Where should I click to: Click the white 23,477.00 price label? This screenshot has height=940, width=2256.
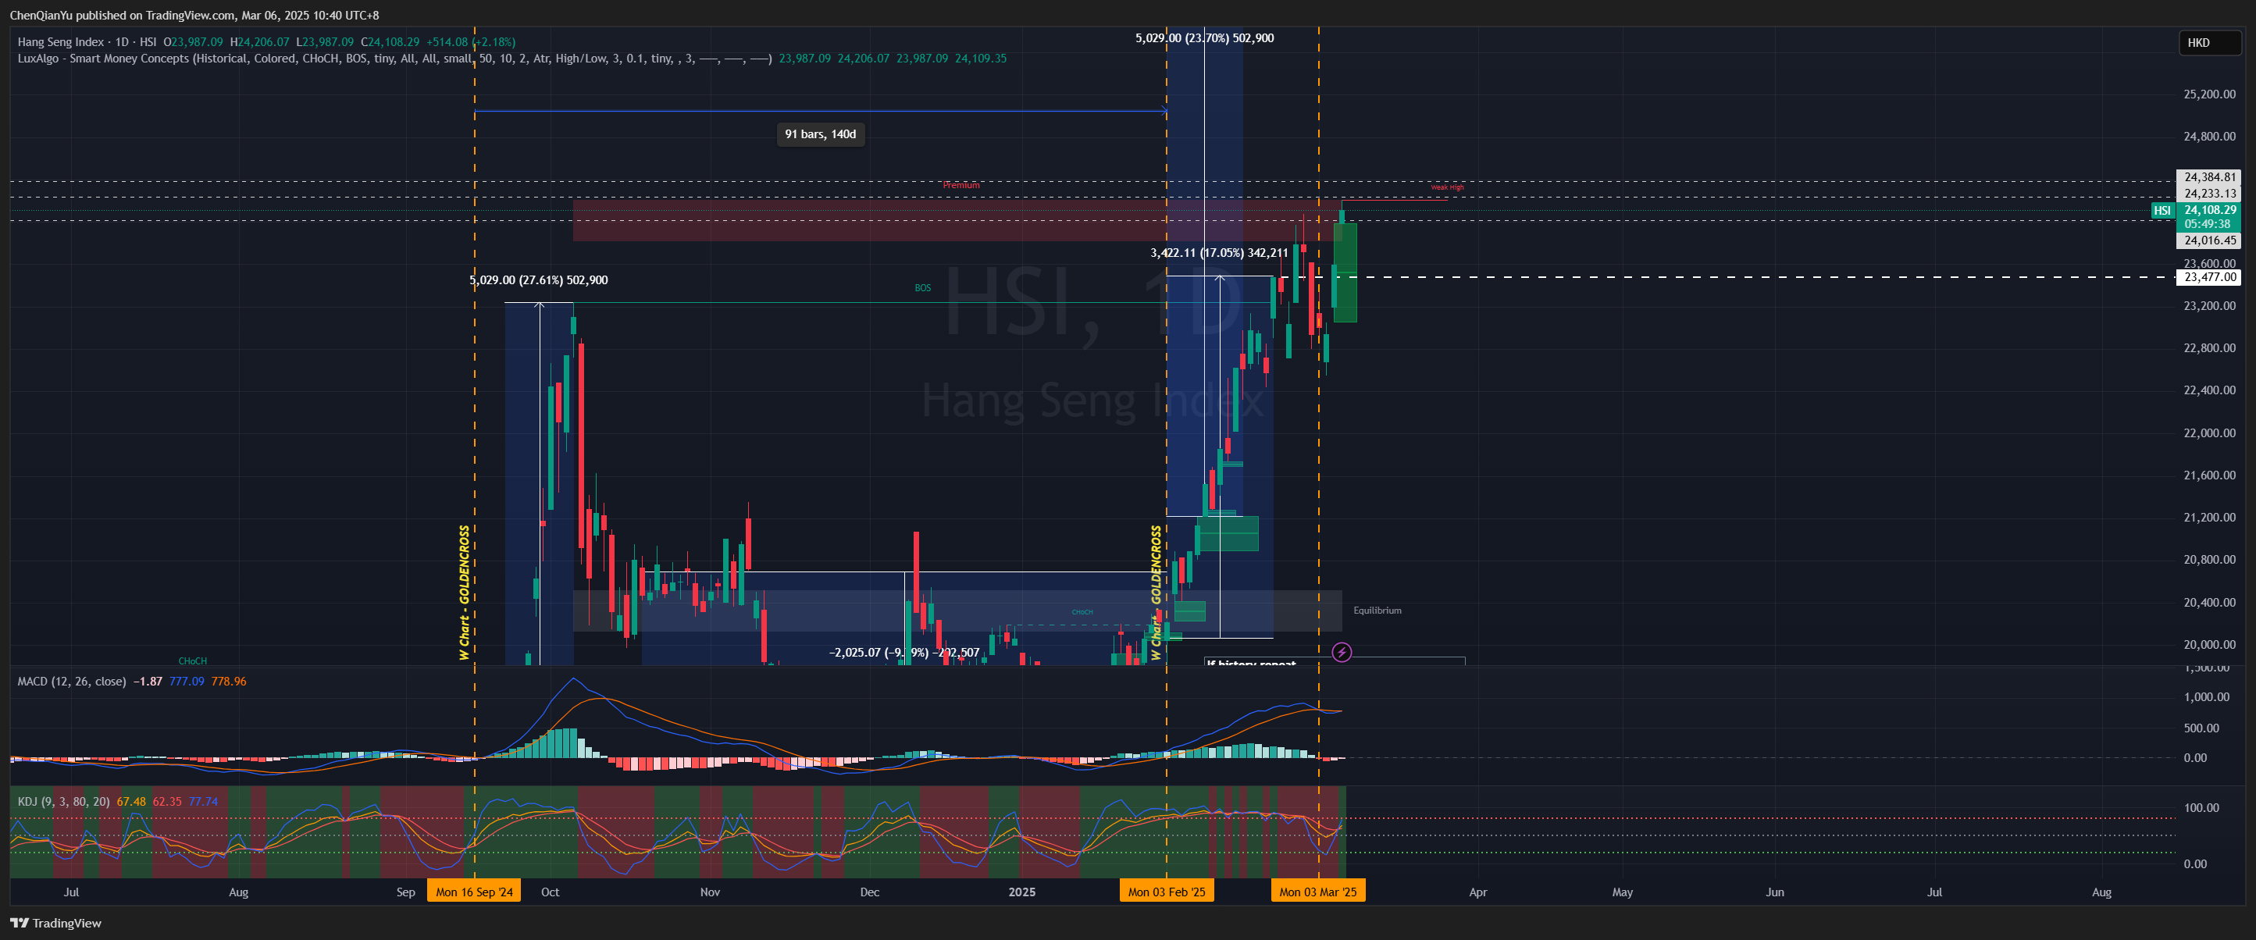click(2210, 277)
